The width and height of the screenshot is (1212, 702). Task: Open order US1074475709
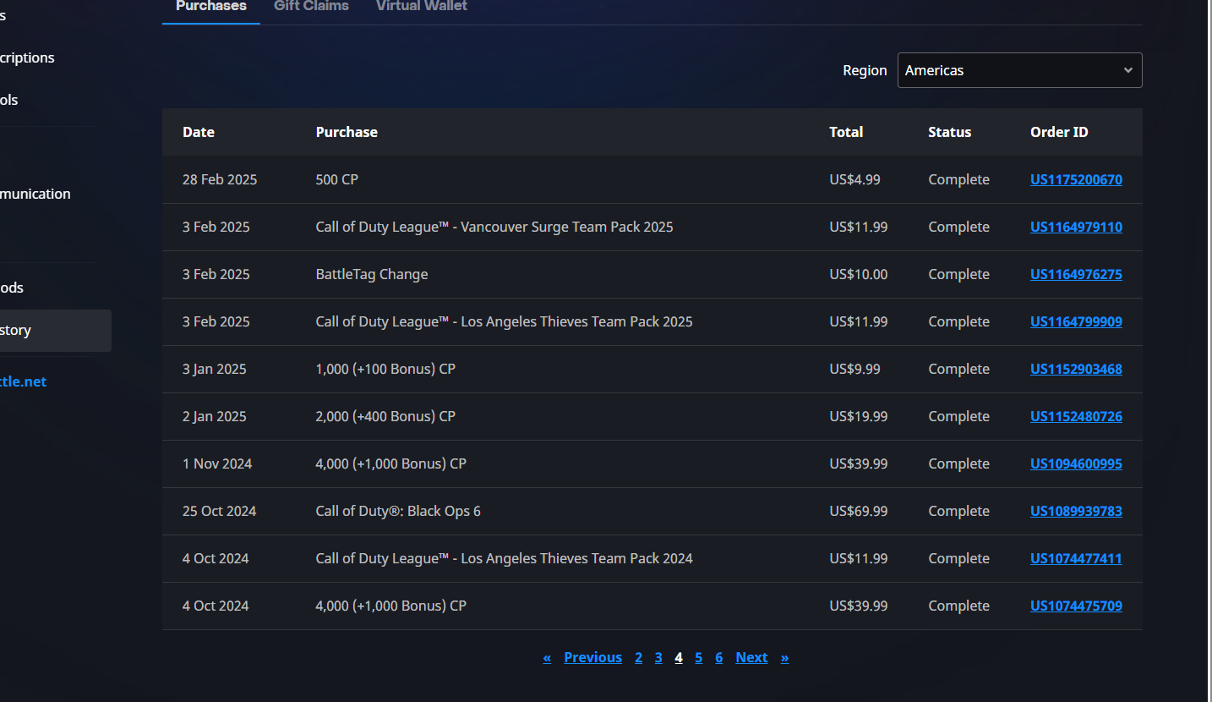[1076, 606]
